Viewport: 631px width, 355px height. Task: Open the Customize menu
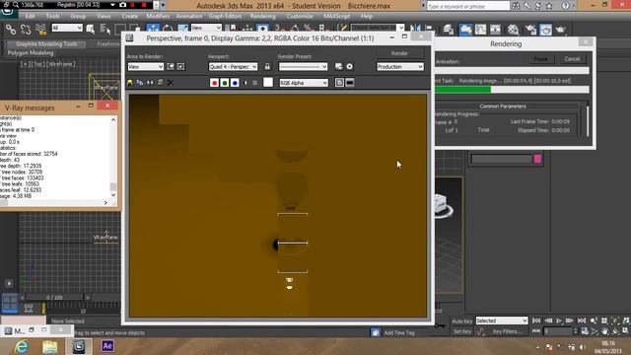[300, 16]
